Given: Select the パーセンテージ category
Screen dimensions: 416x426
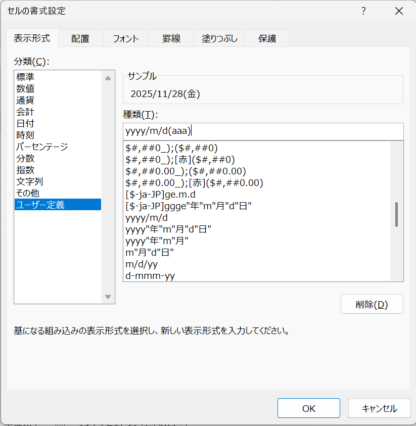Looking at the screenshot, I should (x=41, y=147).
